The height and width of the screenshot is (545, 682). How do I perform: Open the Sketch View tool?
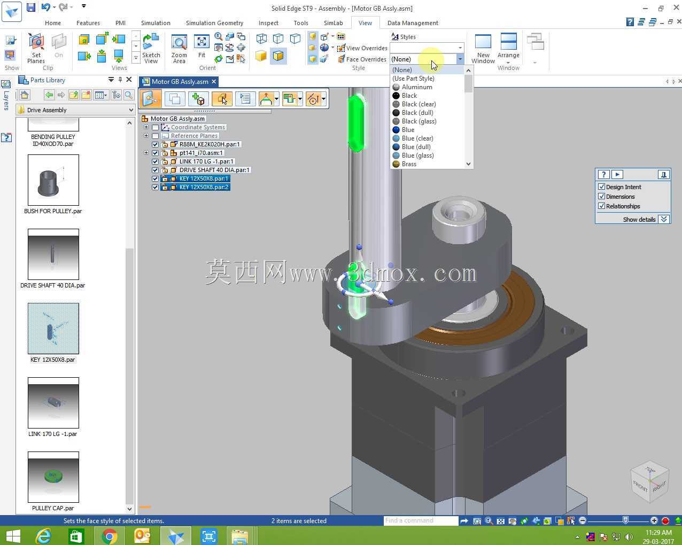pos(151,49)
